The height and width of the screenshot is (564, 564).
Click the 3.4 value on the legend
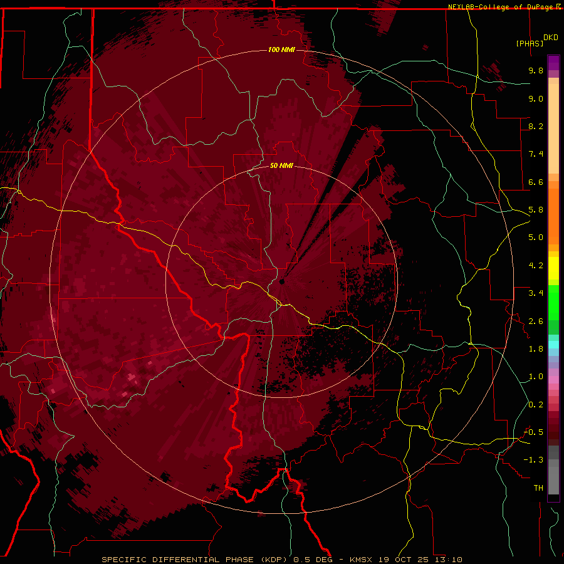click(536, 293)
